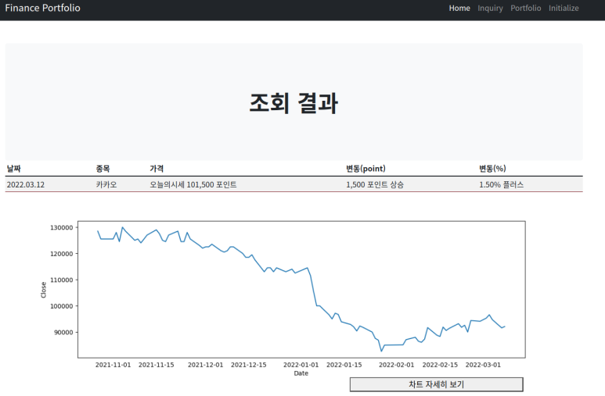Viewport: 605px width, 396px height.
Task: Click the 2022-01-15 x-axis tick label
Action: pos(344,365)
